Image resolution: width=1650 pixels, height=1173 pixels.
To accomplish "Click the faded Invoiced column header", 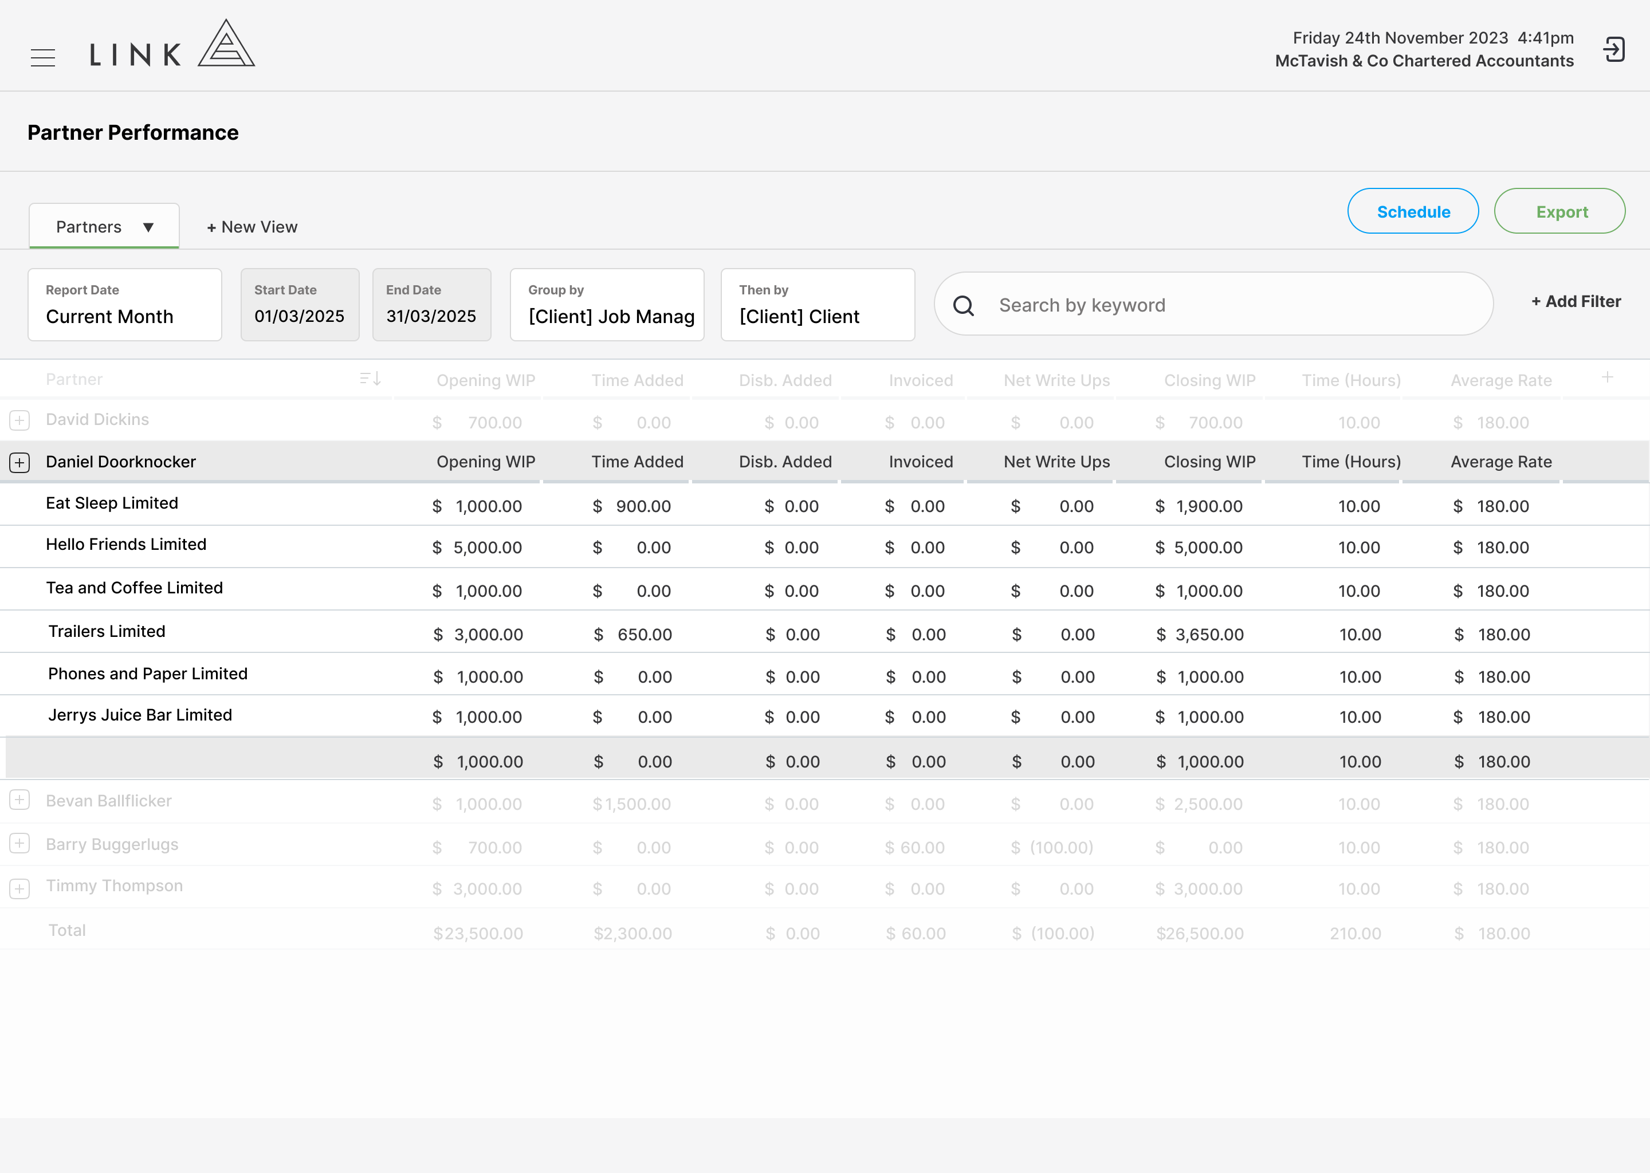I will pos(920,380).
